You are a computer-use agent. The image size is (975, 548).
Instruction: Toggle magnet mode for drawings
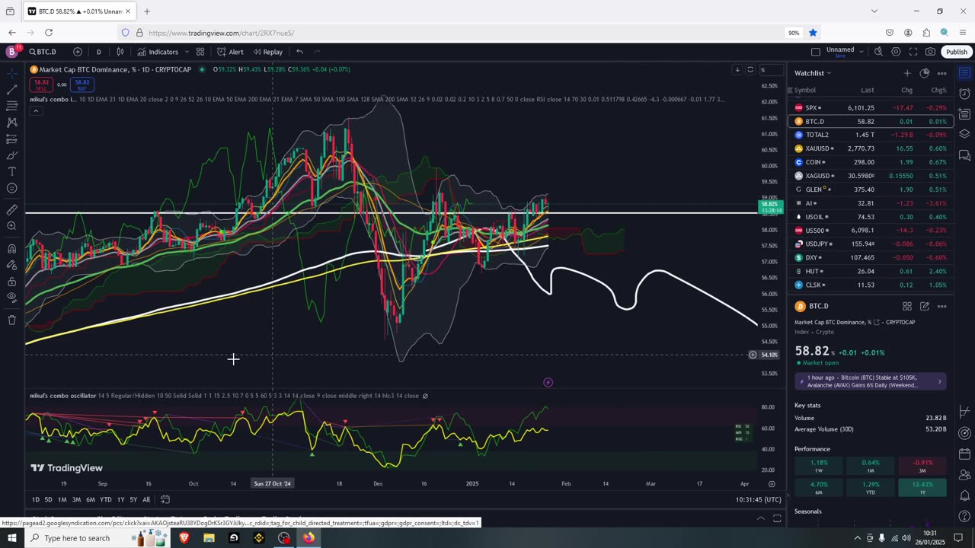click(12, 248)
